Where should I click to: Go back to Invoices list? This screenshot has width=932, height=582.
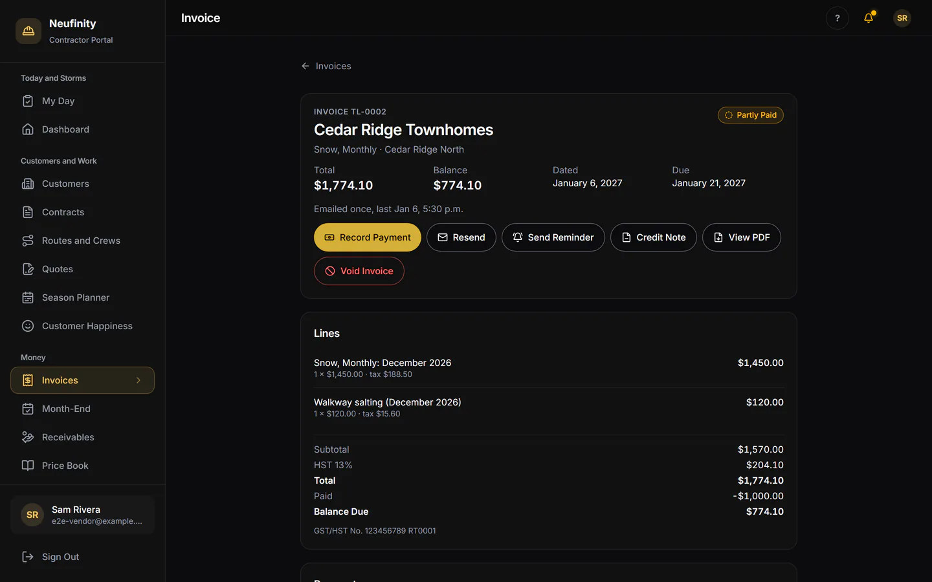326,66
